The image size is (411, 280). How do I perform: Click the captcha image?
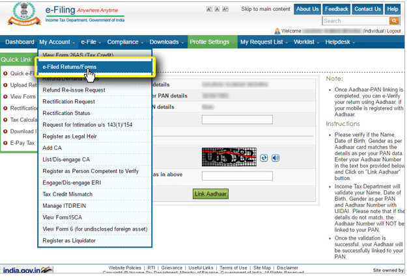229,157
